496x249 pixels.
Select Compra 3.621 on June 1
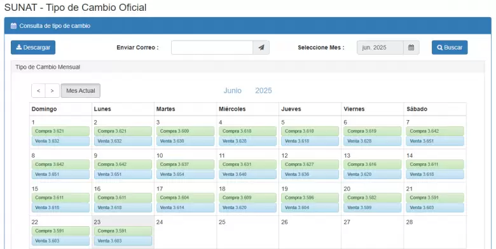point(60,131)
